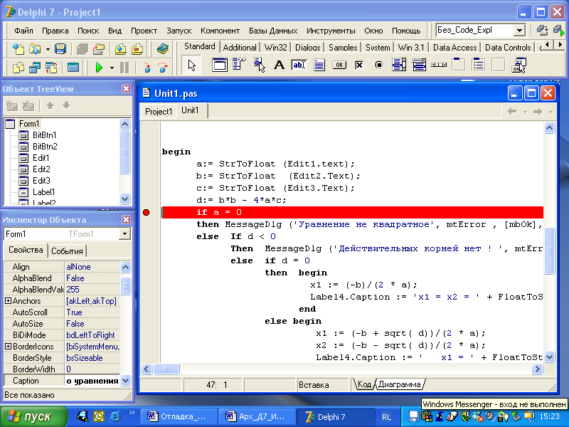Click the Remove file from project icon
Image resolution: width=569 pixels, height=427 pixels.
point(137,48)
